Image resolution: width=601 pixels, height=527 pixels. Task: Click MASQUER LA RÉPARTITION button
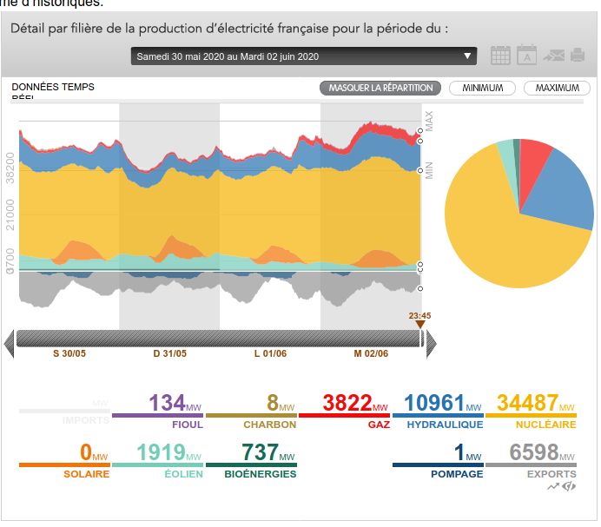(x=380, y=88)
